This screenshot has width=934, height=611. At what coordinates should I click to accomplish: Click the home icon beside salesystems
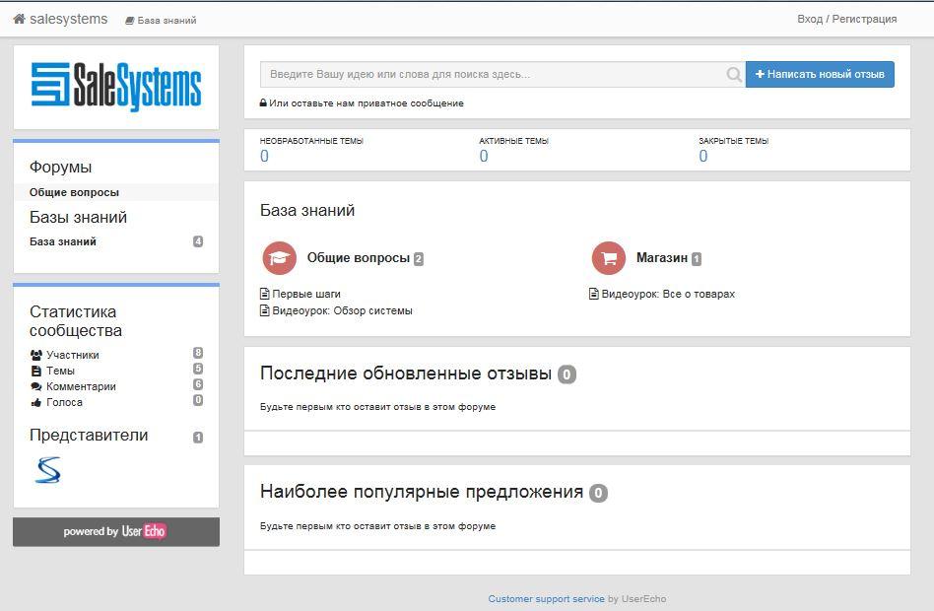click(x=19, y=19)
